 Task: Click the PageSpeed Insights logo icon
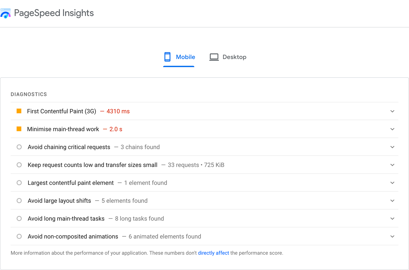pyautogui.click(x=6, y=13)
